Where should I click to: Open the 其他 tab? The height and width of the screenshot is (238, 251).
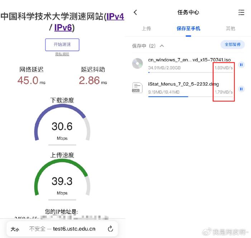click(231, 28)
